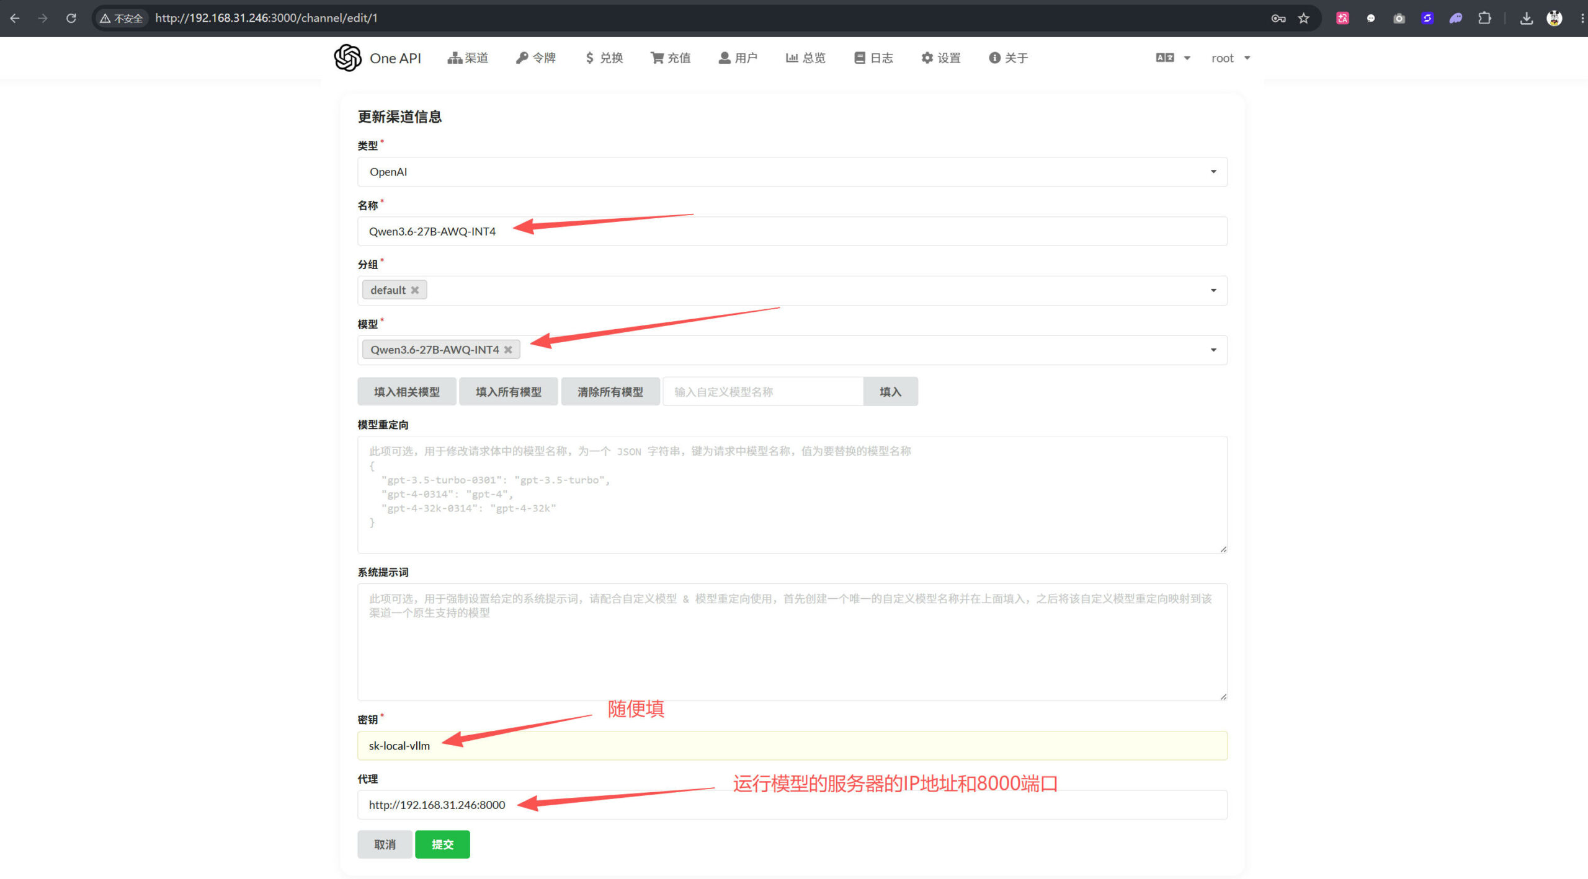This screenshot has width=1588, height=879.
Task: Click the One API logo icon
Action: (x=347, y=58)
